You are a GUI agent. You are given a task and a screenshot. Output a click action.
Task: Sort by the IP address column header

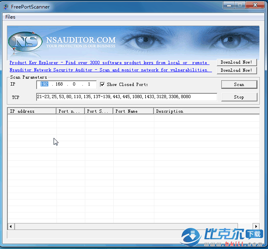32,111
